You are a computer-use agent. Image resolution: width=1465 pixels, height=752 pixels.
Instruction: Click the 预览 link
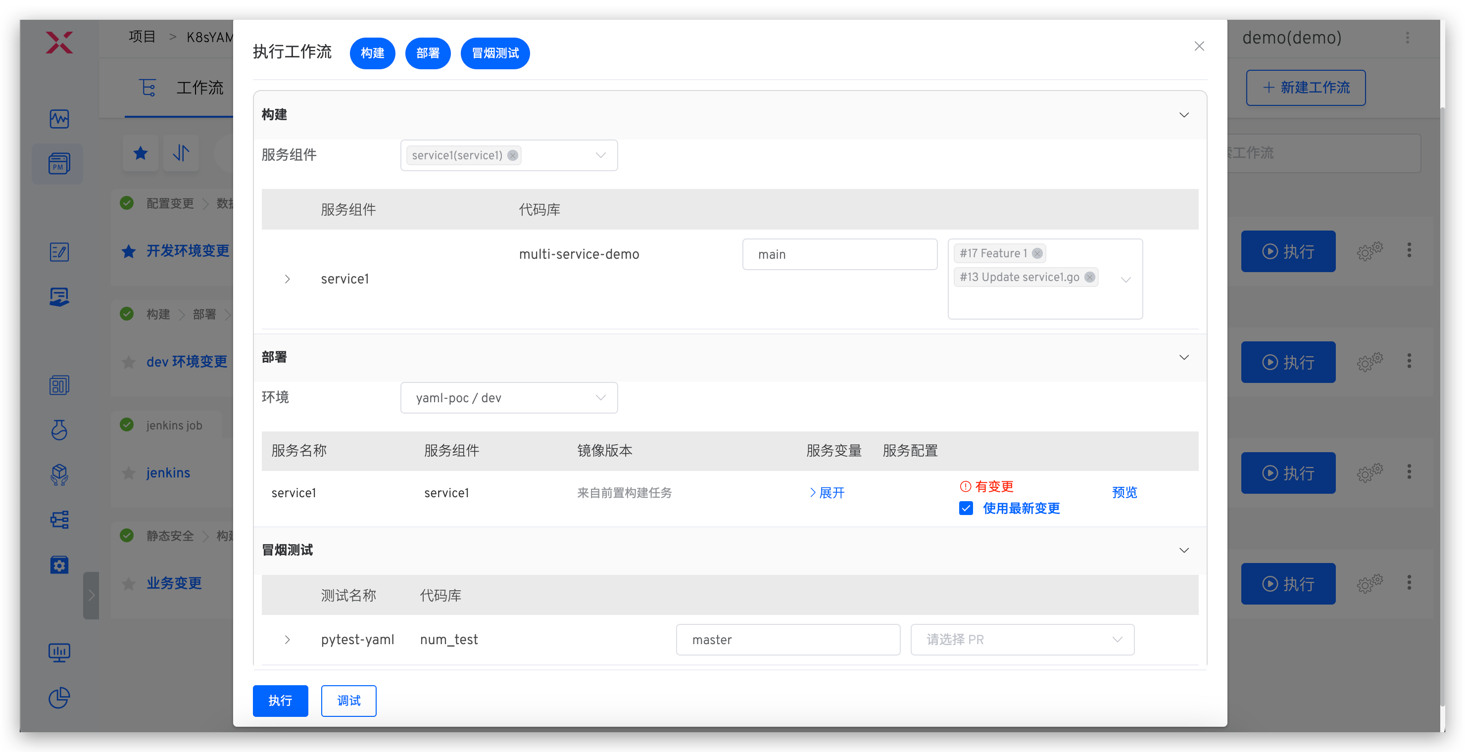click(x=1124, y=492)
